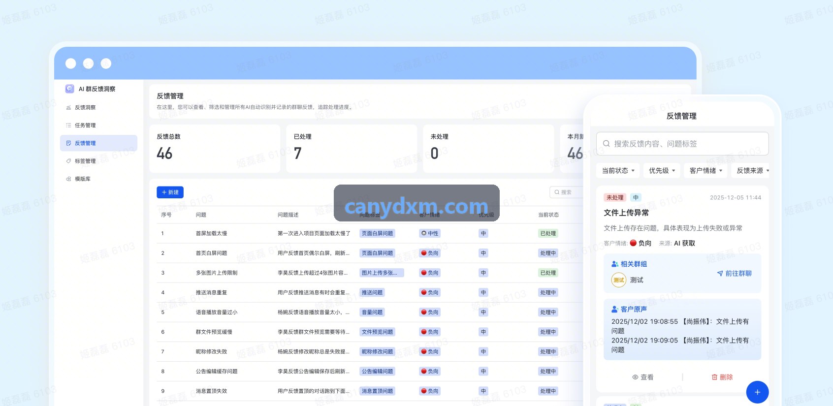Click the 推送问题 tag in row 4
Viewport: 833px width, 406px height.
(x=372, y=293)
